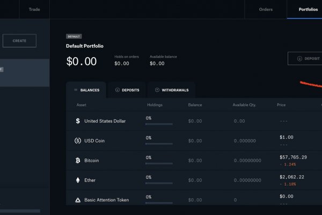The width and height of the screenshot is (322, 215).
Task: Click the United States Dollar sign icon
Action: pos(78,121)
